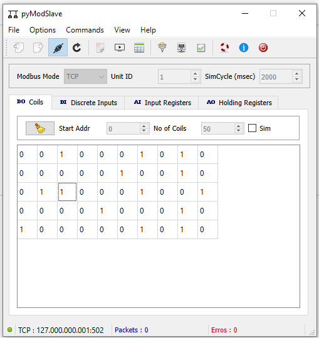This screenshot has height=338, width=319.
Task: Open the Options menu
Action: (43, 30)
